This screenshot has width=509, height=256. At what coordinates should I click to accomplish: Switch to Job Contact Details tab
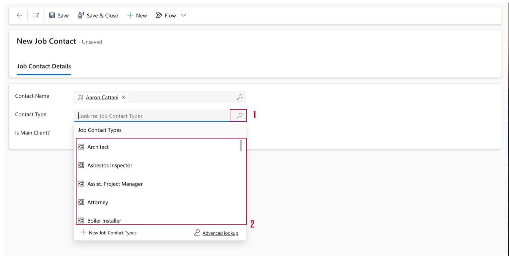point(44,66)
